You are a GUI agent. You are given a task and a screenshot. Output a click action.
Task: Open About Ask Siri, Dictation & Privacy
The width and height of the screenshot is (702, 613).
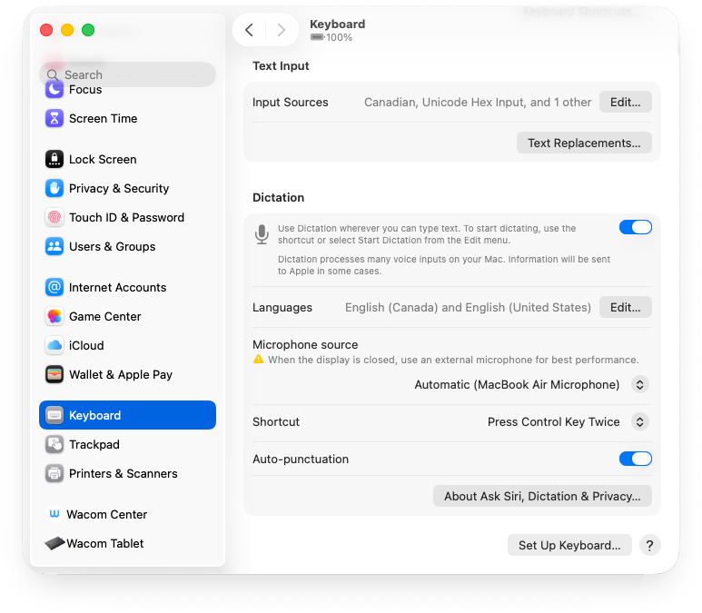pyautogui.click(x=542, y=496)
